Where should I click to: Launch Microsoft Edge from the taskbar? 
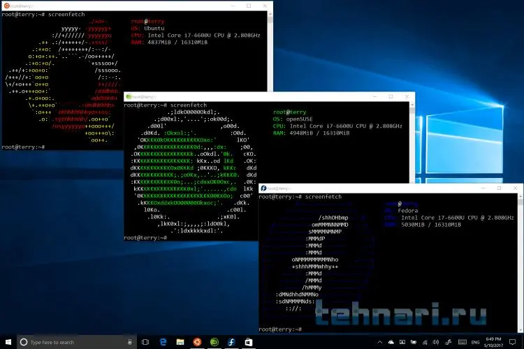163,342
